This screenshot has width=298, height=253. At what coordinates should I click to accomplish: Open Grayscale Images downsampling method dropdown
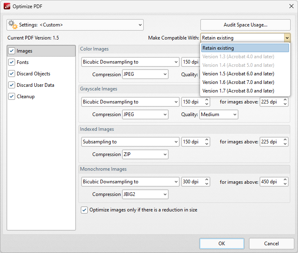tap(130, 102)
